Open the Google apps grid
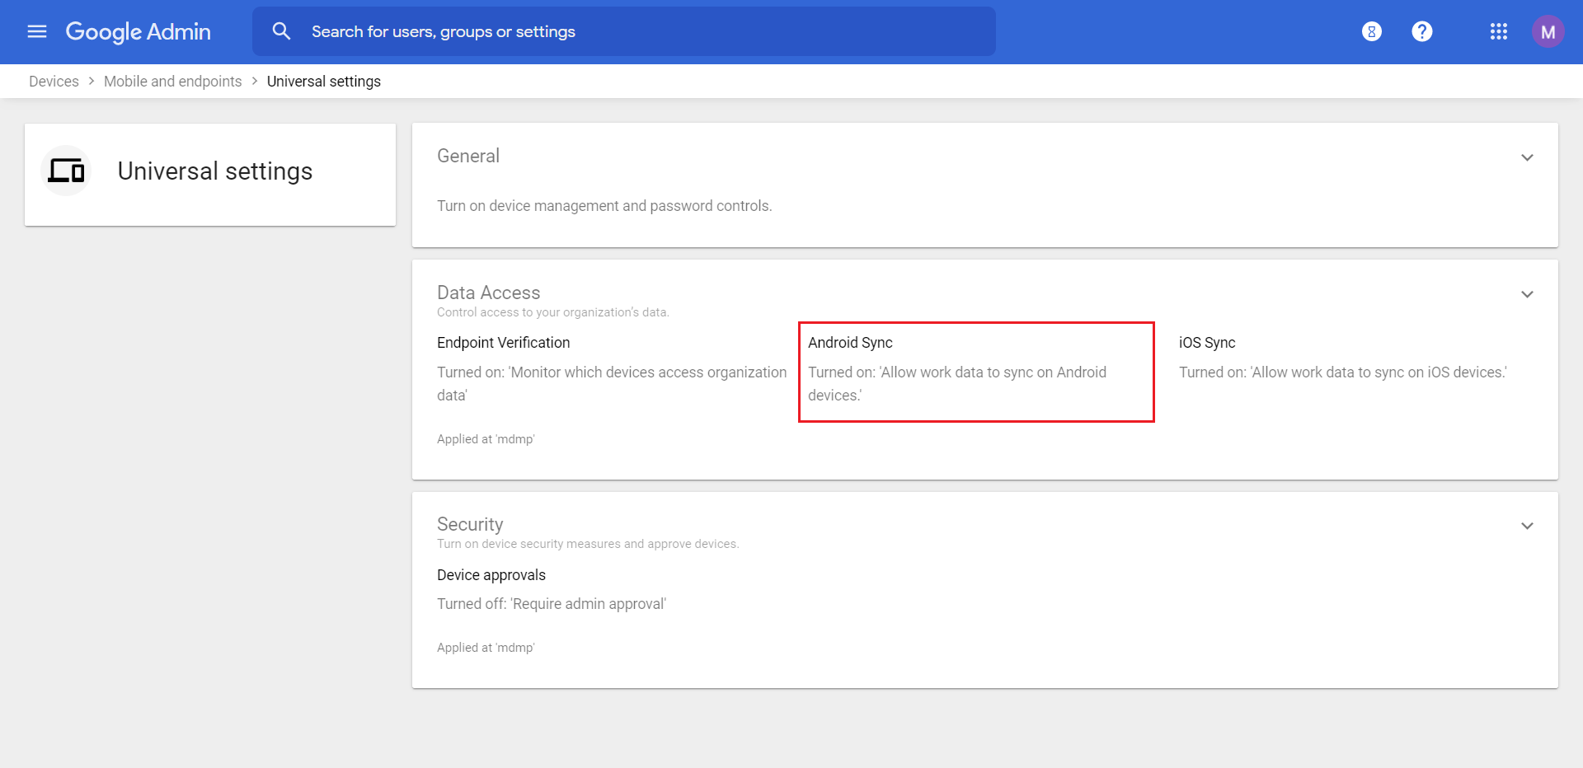Image resolution: width=1583 pixels, height=768 pixels. tap(1498, 31)
